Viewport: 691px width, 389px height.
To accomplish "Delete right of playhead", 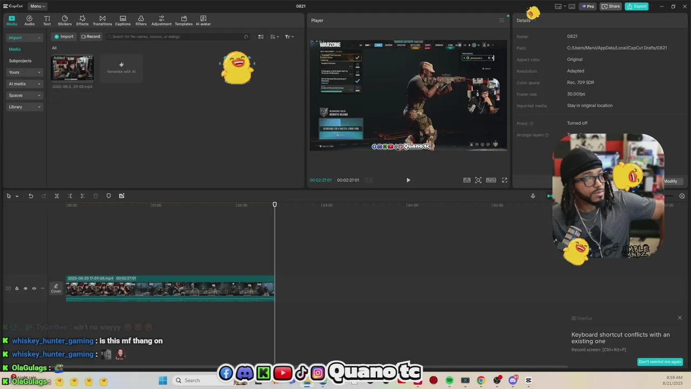I will pos(82,196).
